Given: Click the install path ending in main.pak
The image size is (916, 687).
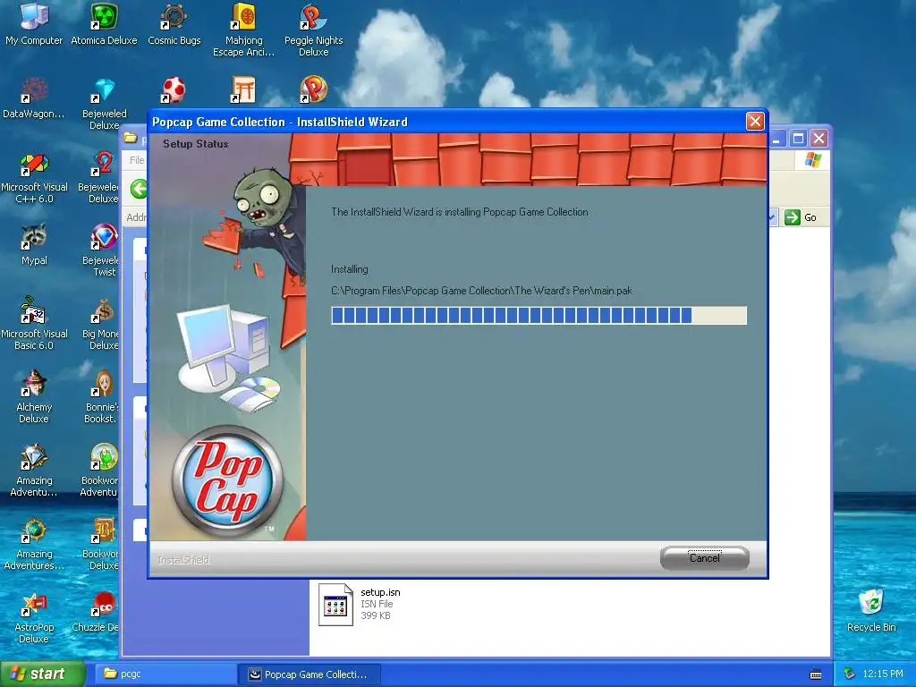Looking at the screenshot, I should pyautogui.click(x=481, y=291).
